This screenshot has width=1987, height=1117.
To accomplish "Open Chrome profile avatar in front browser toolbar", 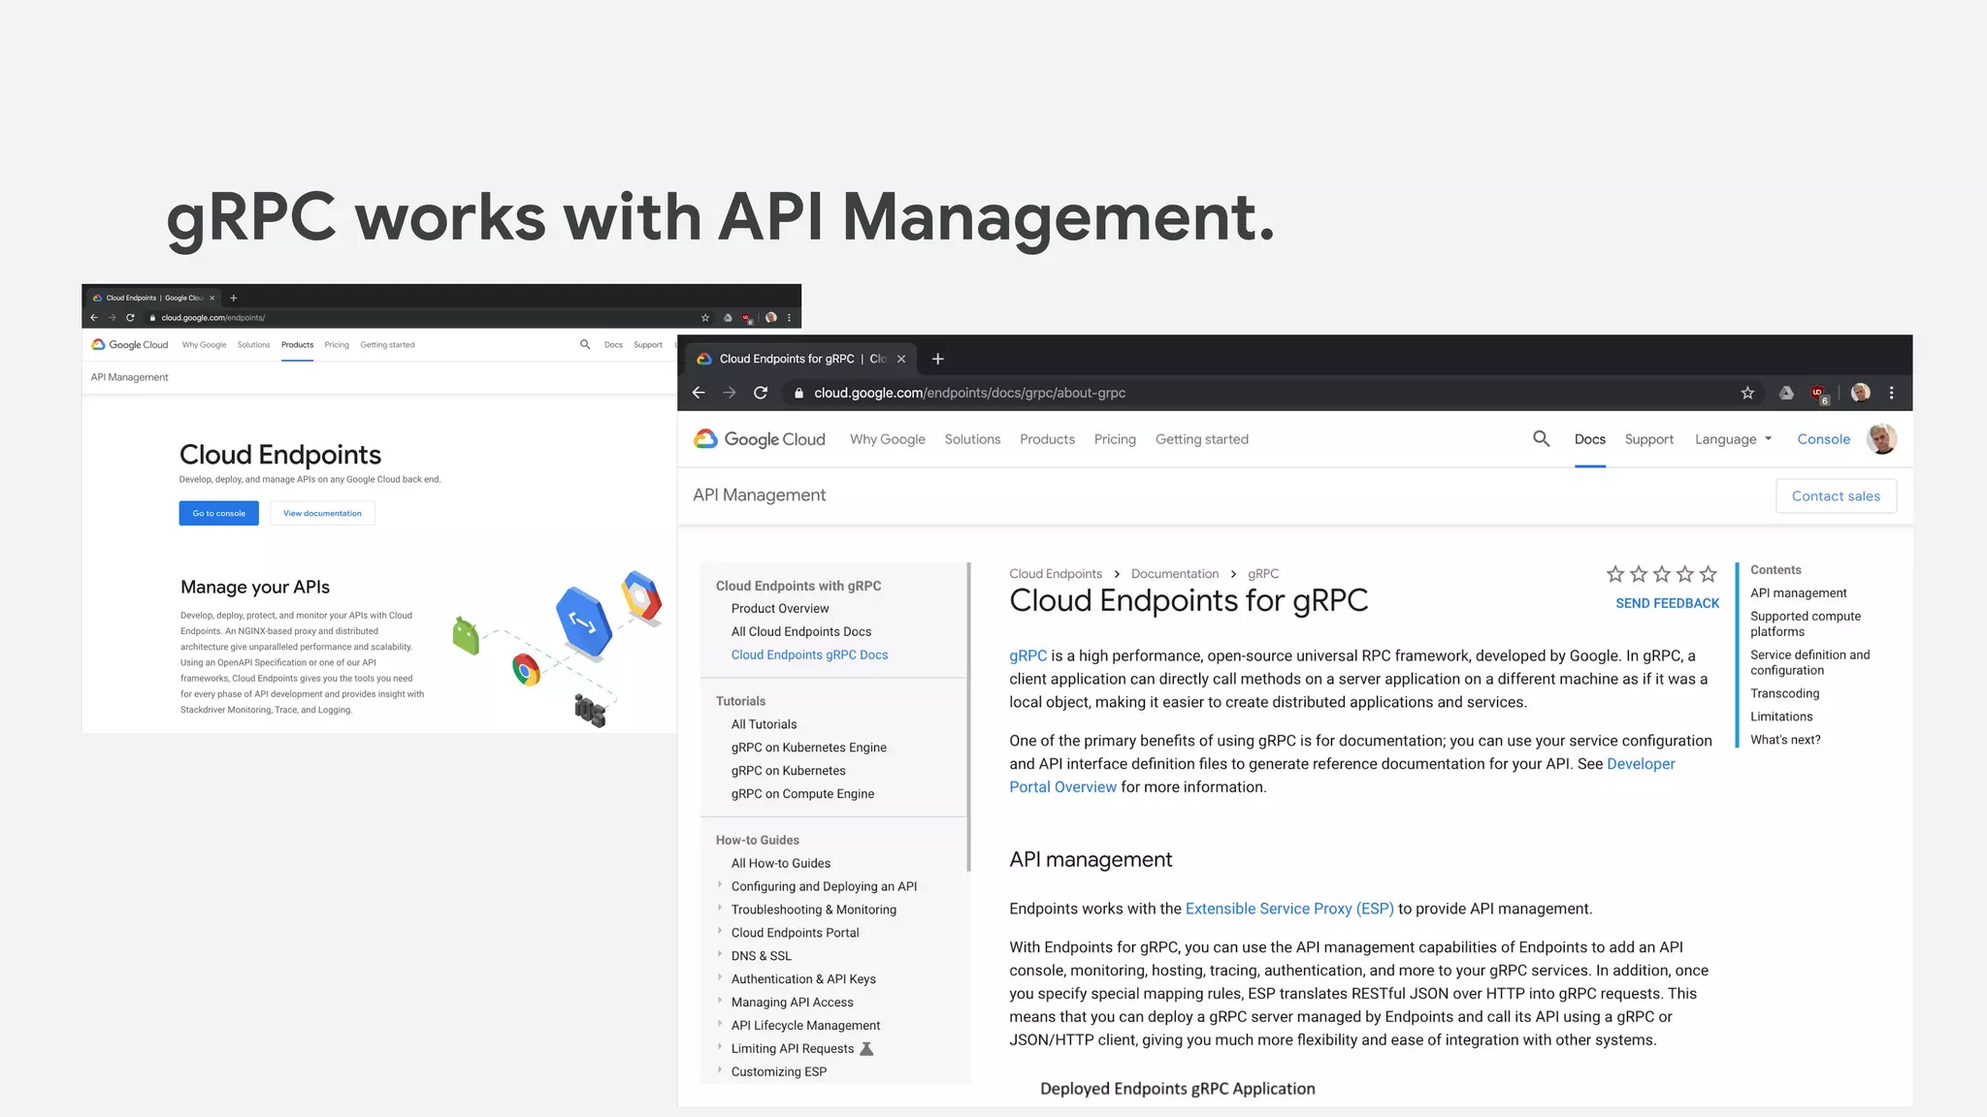I will coord(1860,393).
